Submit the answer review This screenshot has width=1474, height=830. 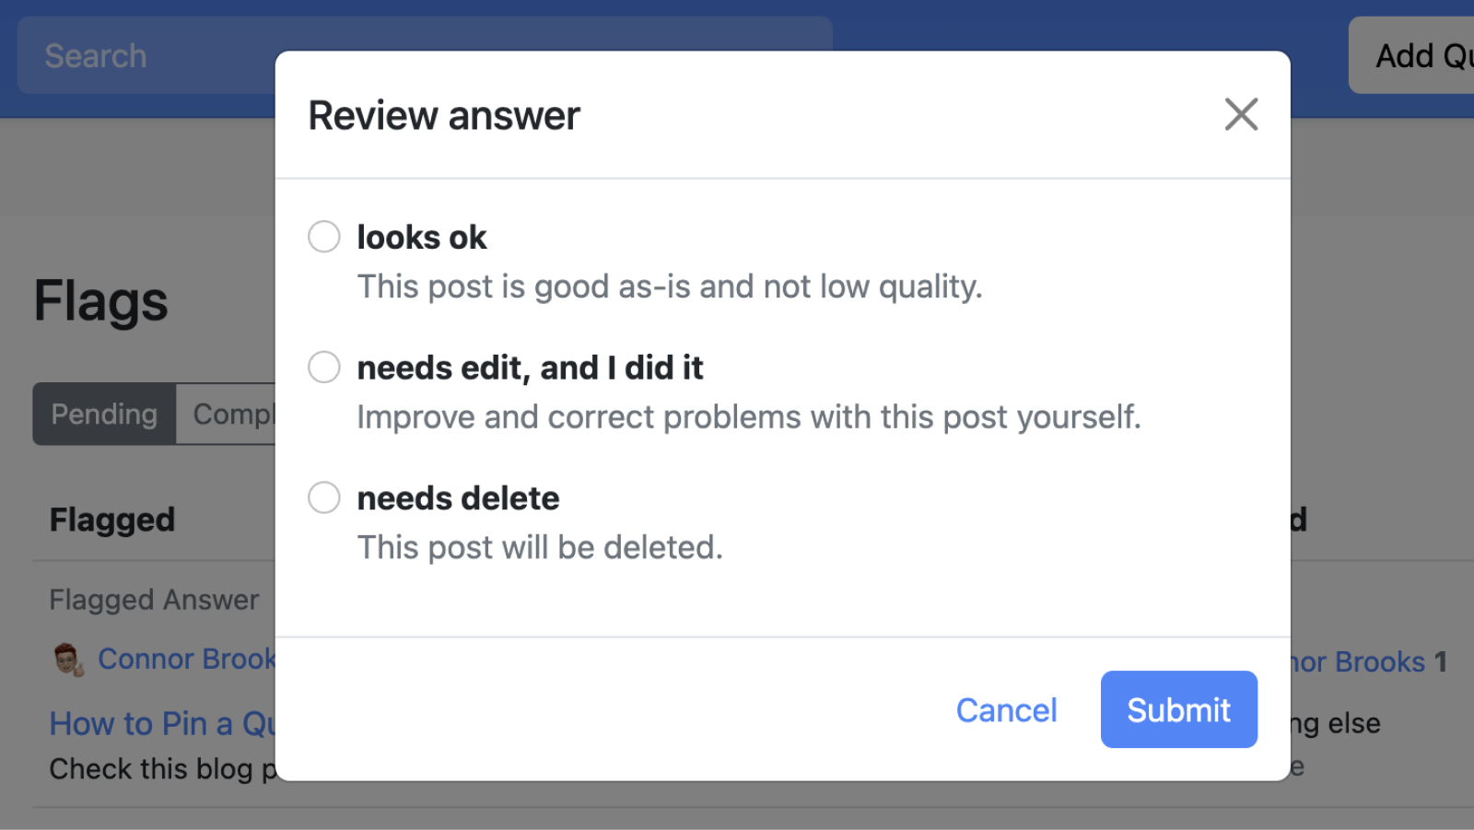click(1178, 709)
